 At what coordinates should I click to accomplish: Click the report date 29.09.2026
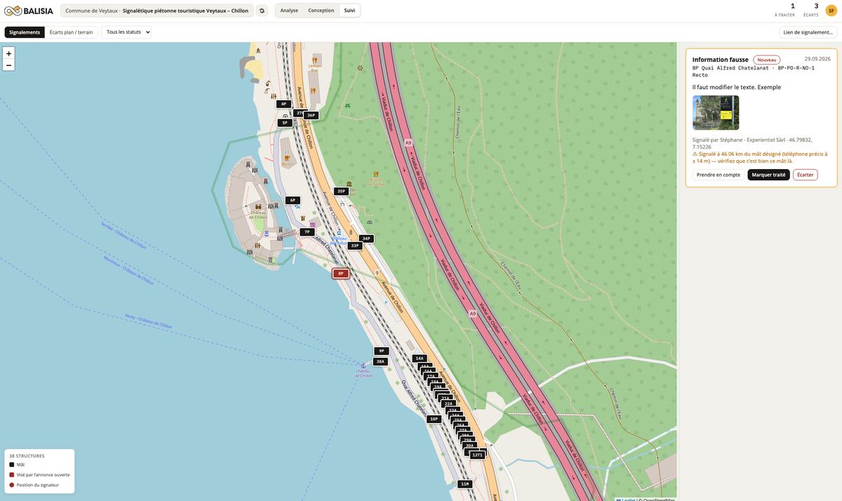pyautogui.click(x=817, y=59)
